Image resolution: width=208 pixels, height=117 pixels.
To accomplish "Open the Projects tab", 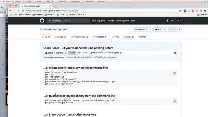I will (x=100, y=37).
